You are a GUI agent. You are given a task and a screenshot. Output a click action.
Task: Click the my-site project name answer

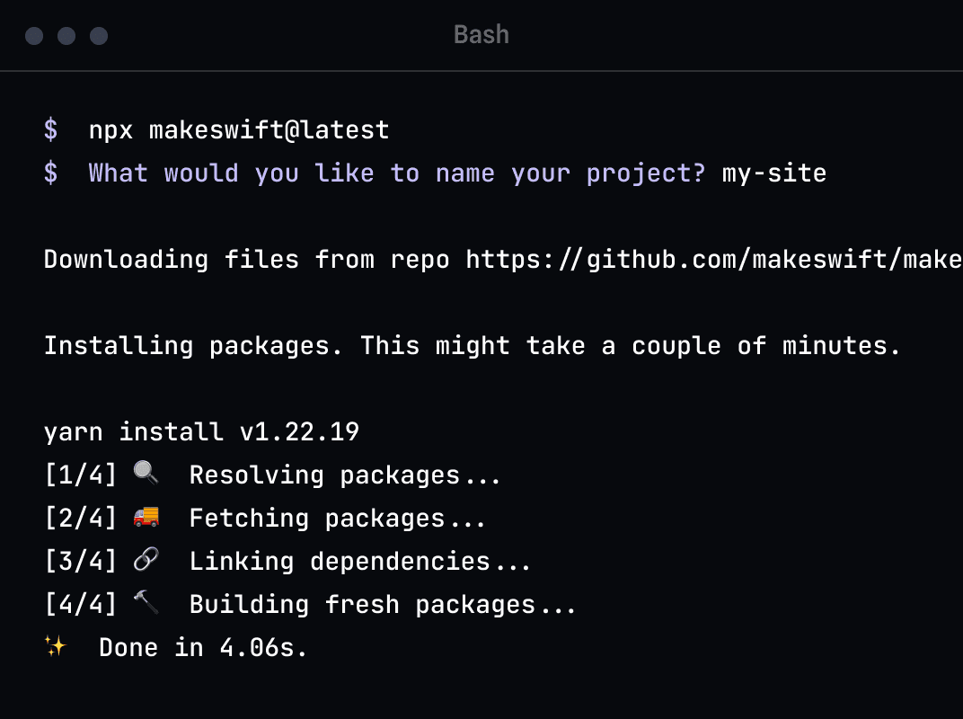pos(774,173)
